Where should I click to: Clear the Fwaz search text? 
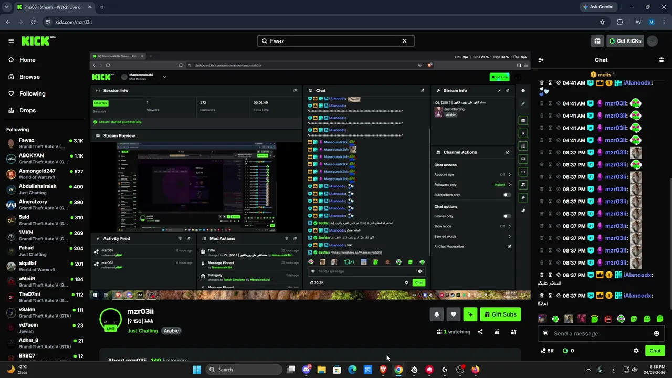click(404, 41)
